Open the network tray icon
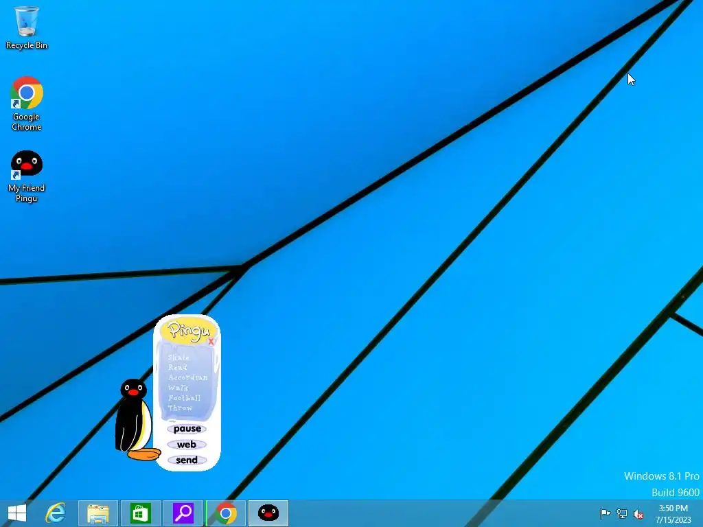This screenshot has width=703, height=527. point(622,513)
